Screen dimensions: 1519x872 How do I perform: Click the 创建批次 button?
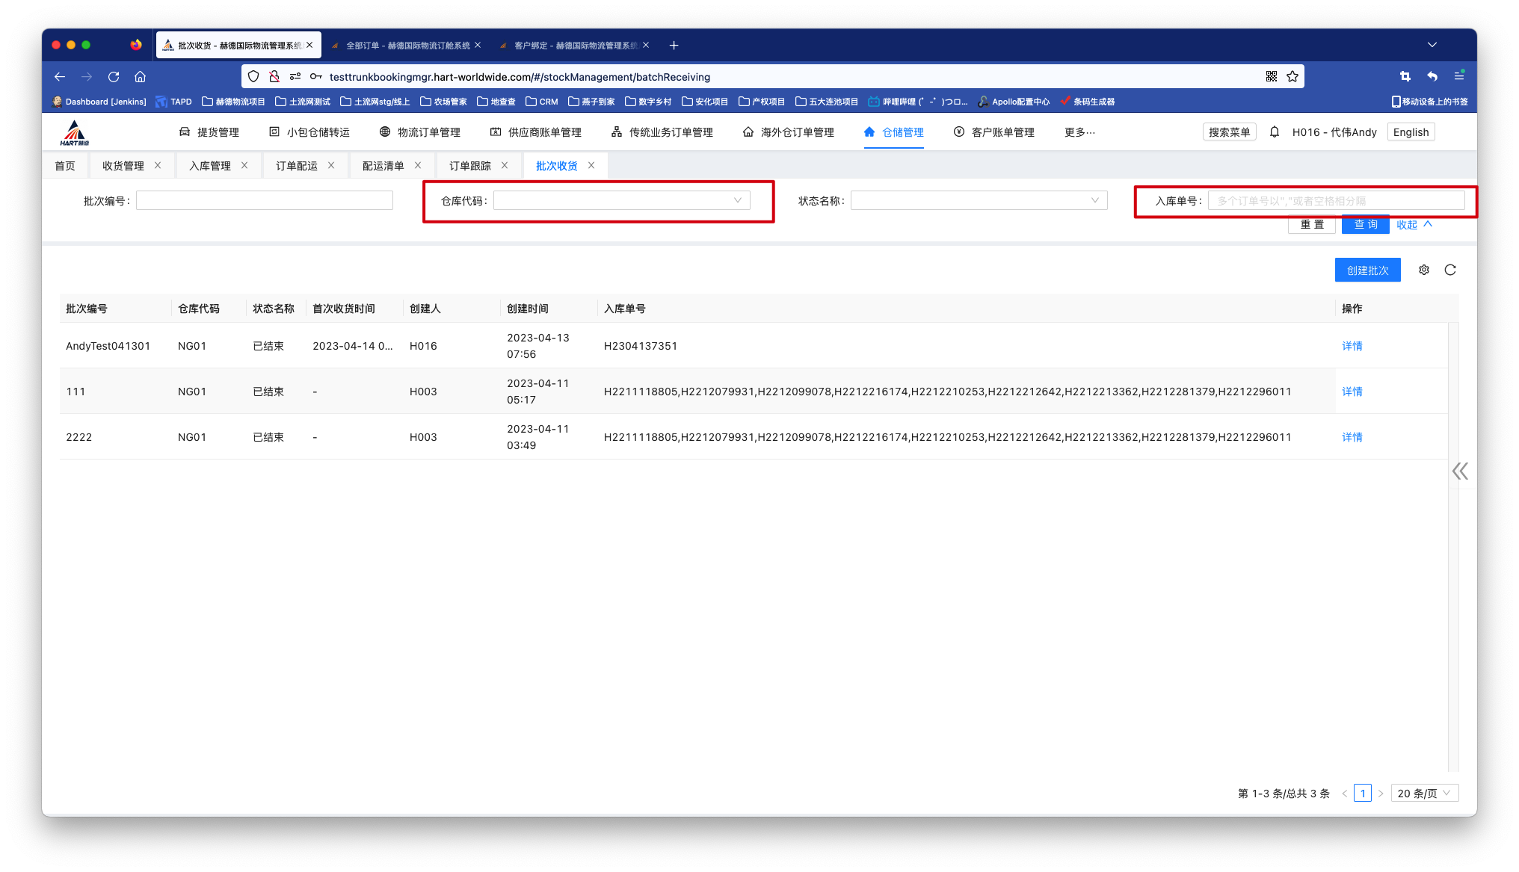point(1367,270)
